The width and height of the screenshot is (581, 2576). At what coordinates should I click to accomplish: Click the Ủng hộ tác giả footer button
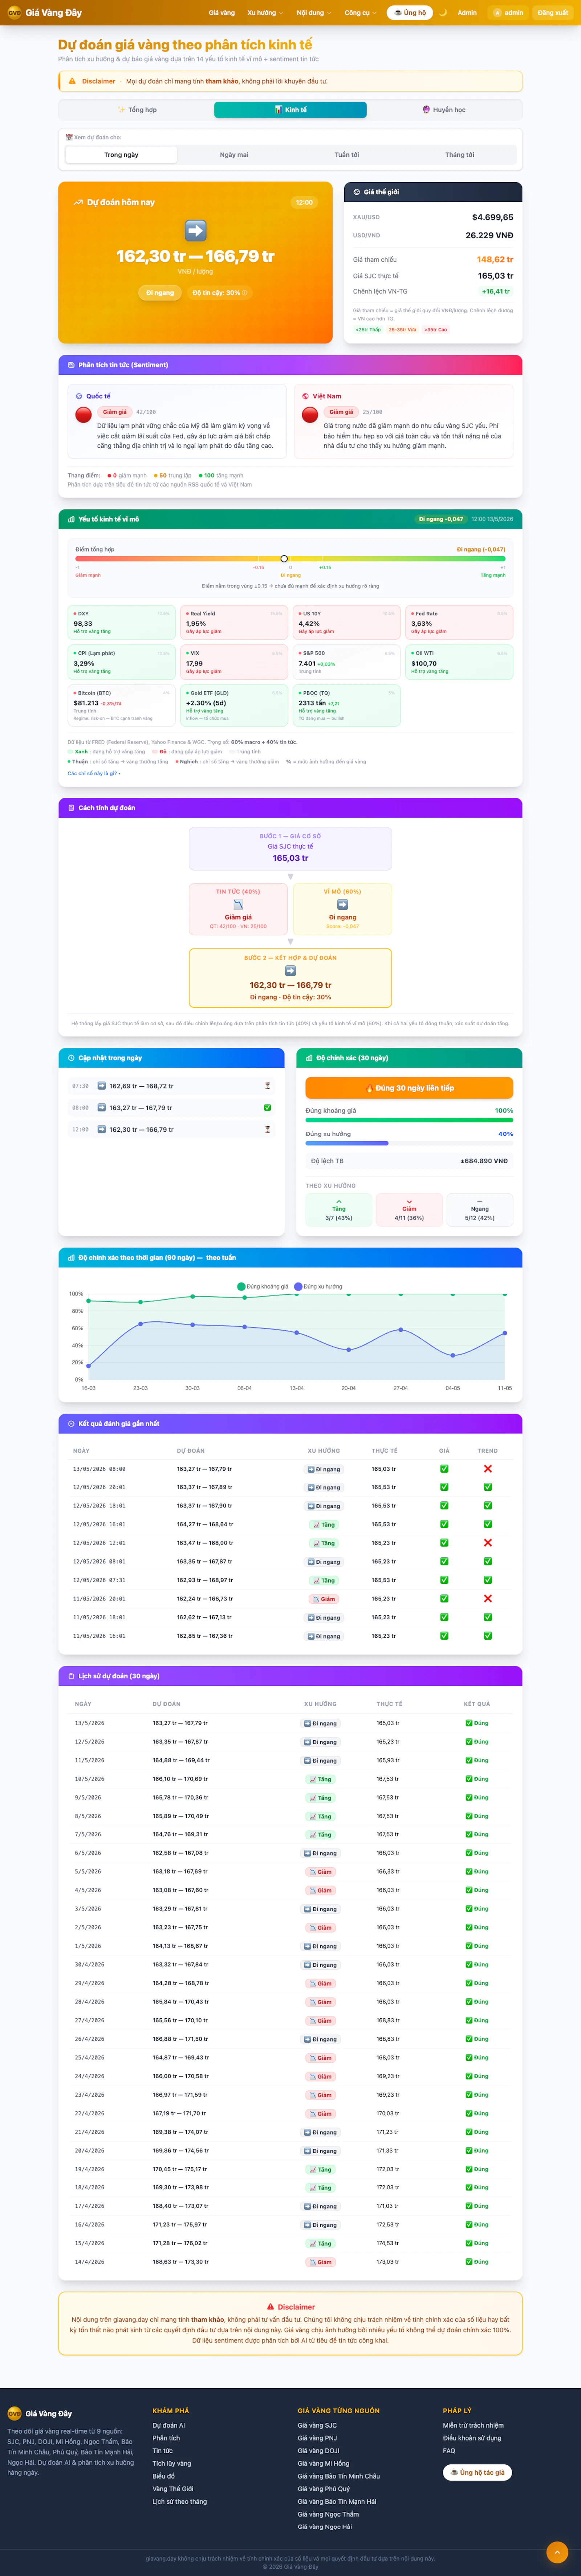coord(478,2472)
